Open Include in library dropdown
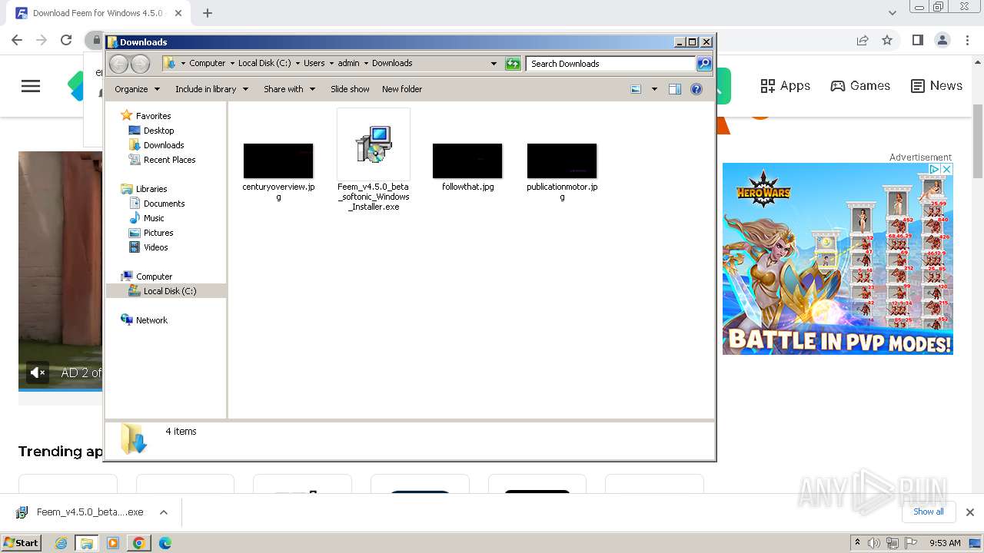 [211, 89]
